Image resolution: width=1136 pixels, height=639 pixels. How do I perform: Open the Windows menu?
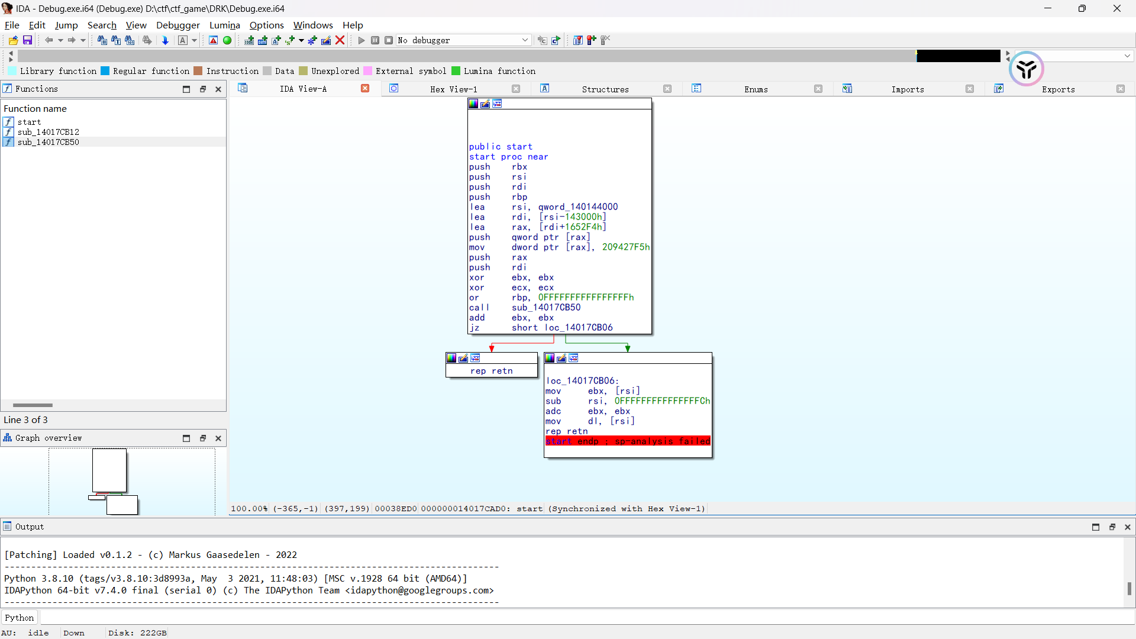click(x=313, y=25)
